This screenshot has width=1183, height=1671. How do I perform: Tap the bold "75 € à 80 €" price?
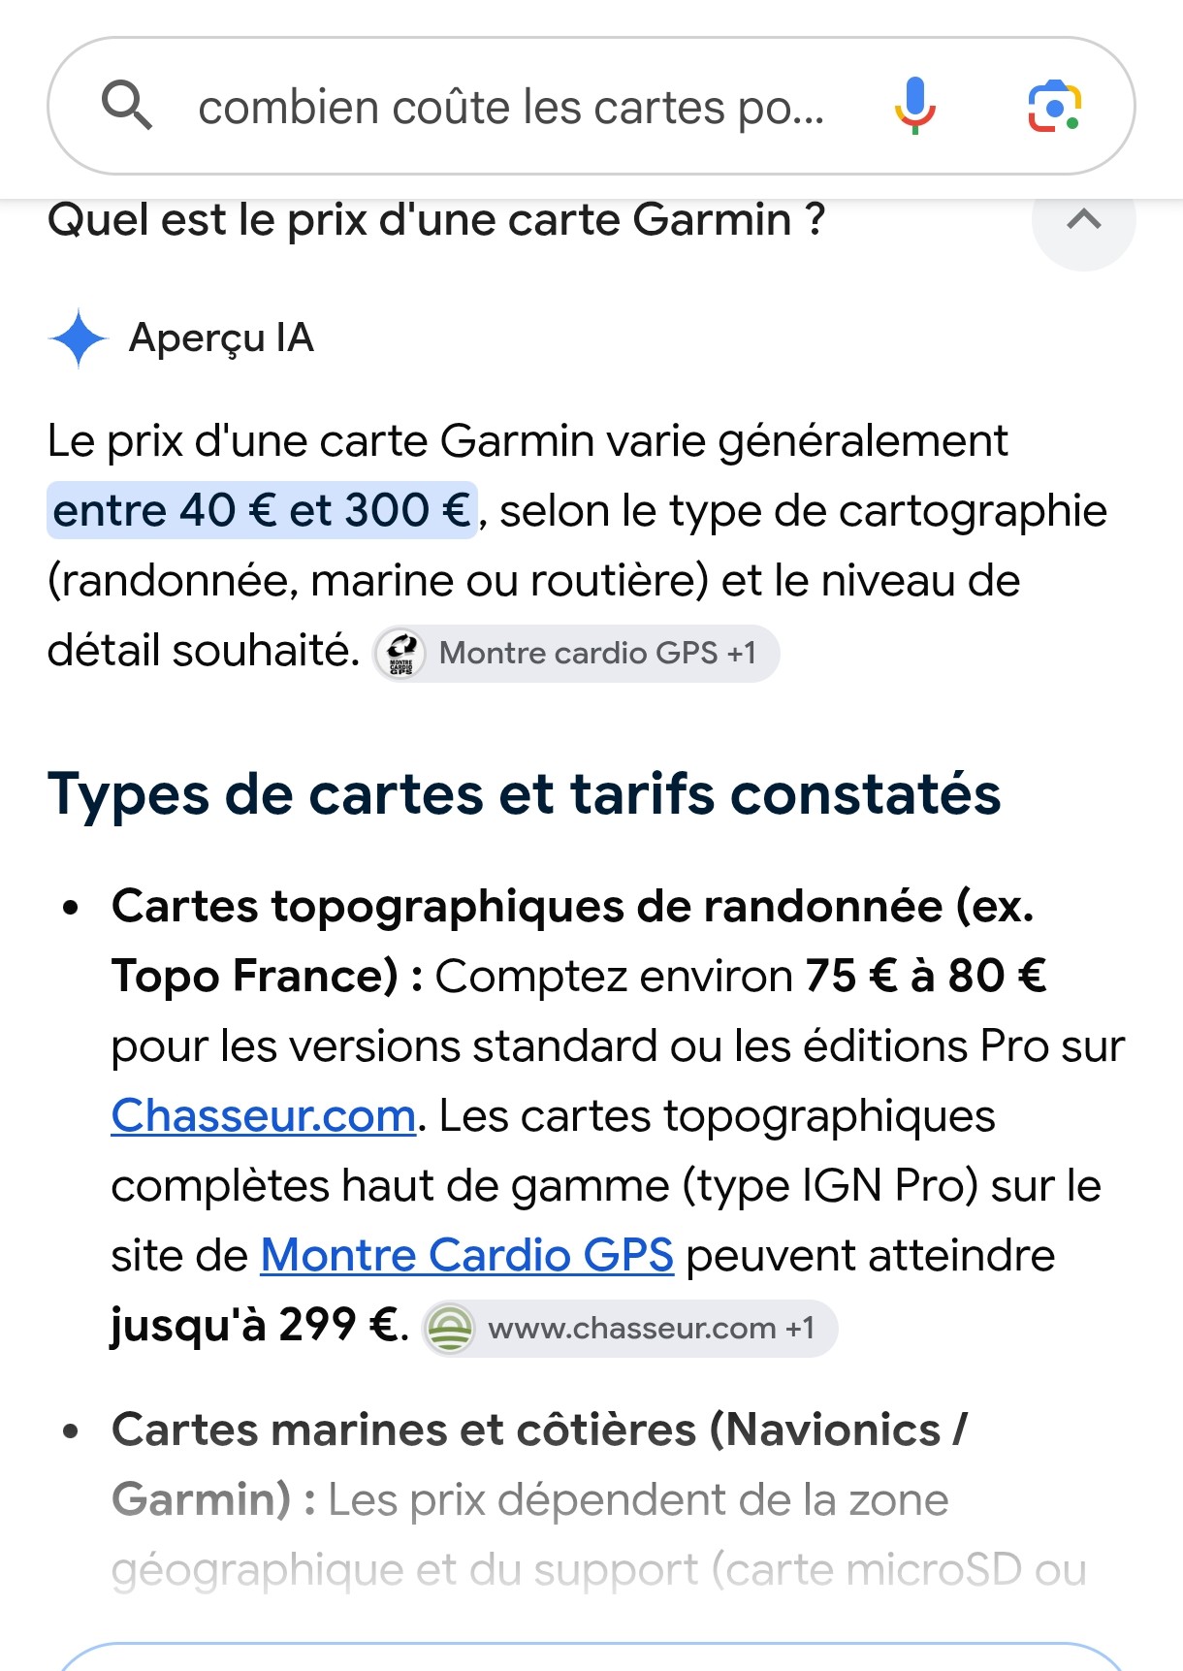tap(926, 977)
